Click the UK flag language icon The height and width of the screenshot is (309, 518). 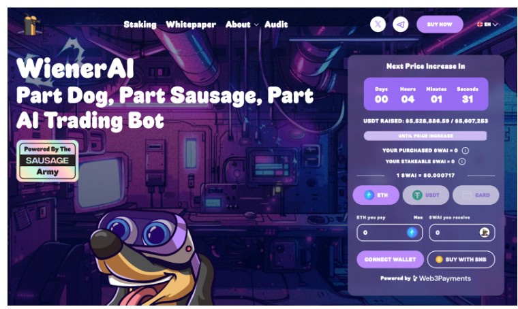(480, 25)
